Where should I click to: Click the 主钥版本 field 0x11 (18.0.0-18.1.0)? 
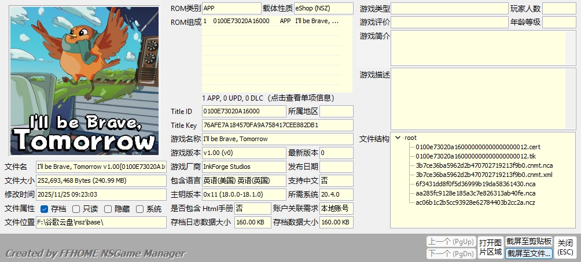244,194
